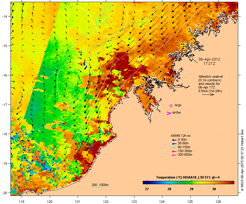The height and width of the screenshot is (204, 246).
Task: Click the colorbar value "29"
Action: pyautogui.click(x=191, y=189)
